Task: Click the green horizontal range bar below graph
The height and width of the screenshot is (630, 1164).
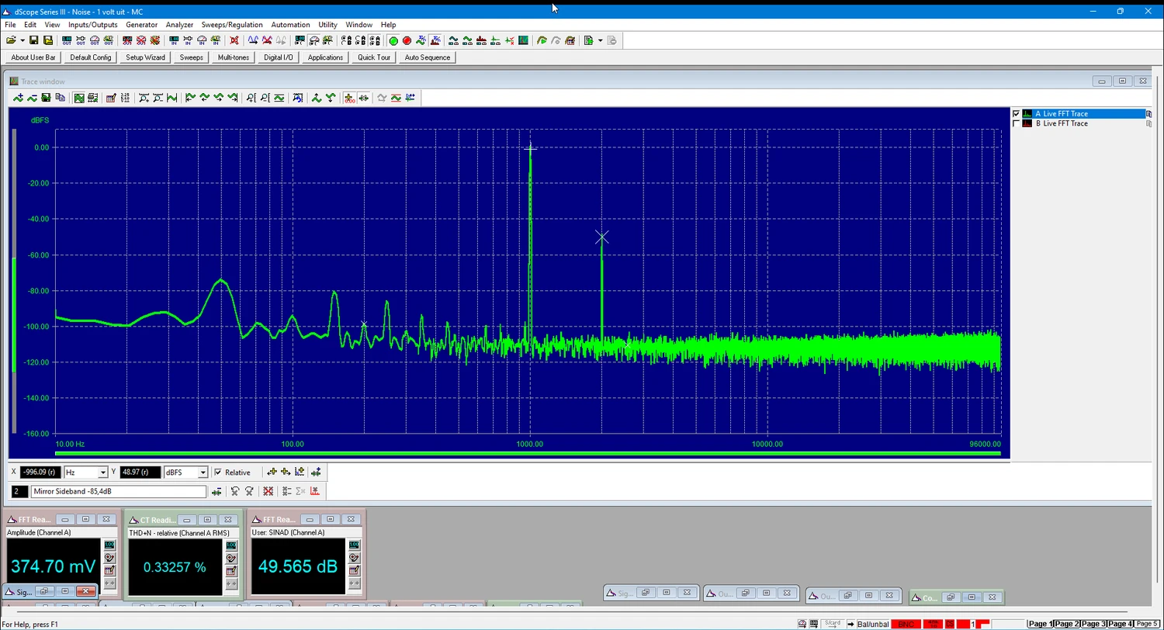Action: (x=528, y=453)
